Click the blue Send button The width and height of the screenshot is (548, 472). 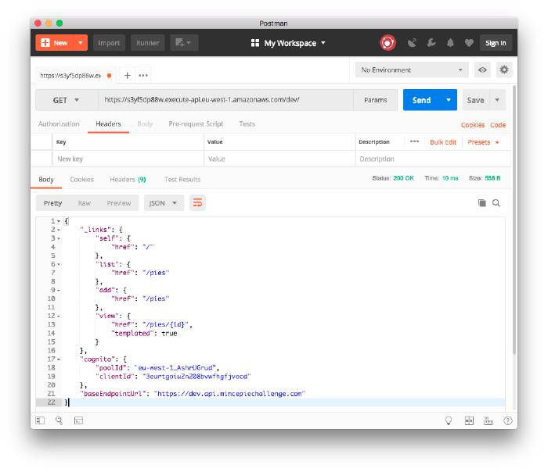click(421, 100)
